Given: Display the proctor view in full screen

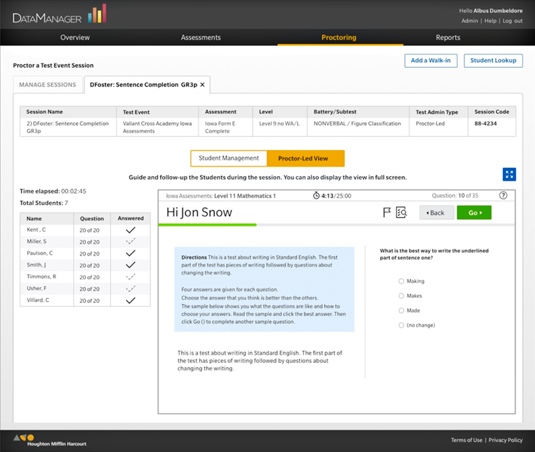Looking at the screenshot, I should pos(509,175).
